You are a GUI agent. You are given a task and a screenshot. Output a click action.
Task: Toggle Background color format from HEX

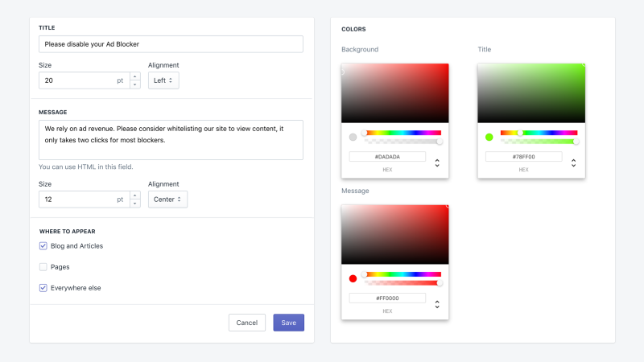click(437, 163)
